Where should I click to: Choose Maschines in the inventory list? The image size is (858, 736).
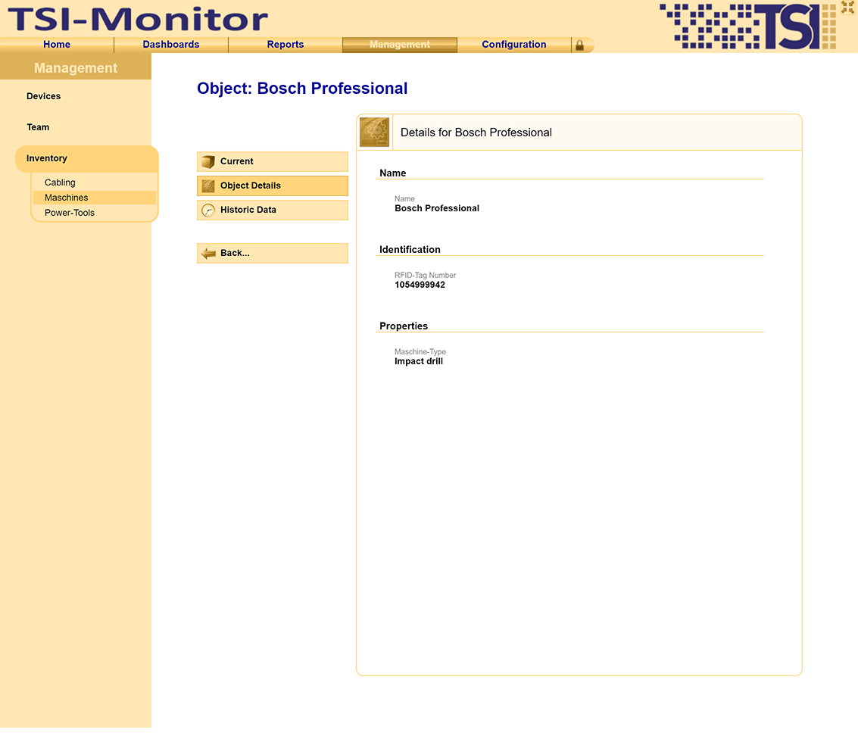(x=67, y=198)
